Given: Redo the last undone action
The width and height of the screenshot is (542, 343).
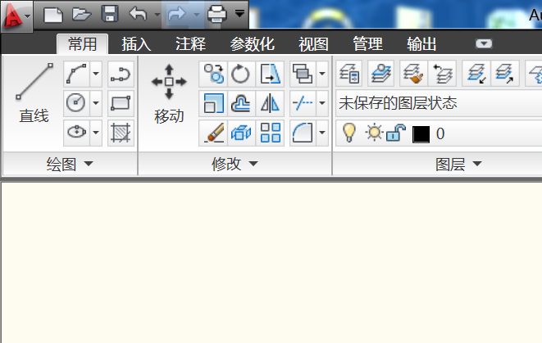Looking at the screenshot, I should click(177, 15).
